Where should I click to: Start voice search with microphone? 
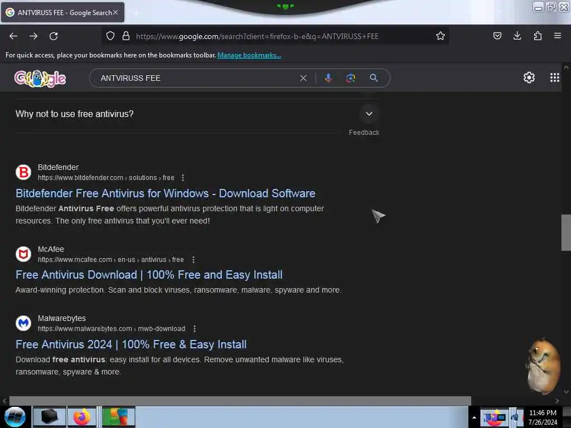328,78
